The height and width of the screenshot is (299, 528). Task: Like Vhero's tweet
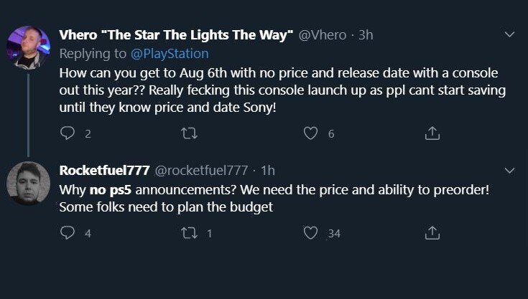pos(310,133)
